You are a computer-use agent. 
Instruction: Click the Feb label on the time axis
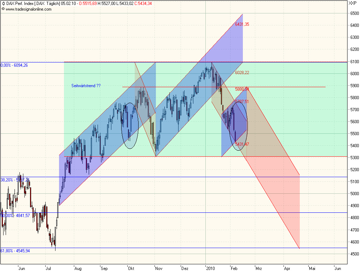point(234,269)
